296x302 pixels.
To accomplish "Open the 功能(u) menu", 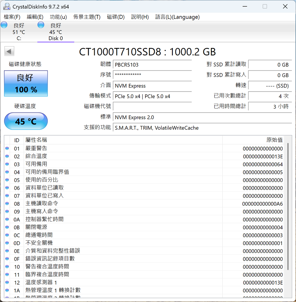I will pyautogui.click(x=58, y=17).
